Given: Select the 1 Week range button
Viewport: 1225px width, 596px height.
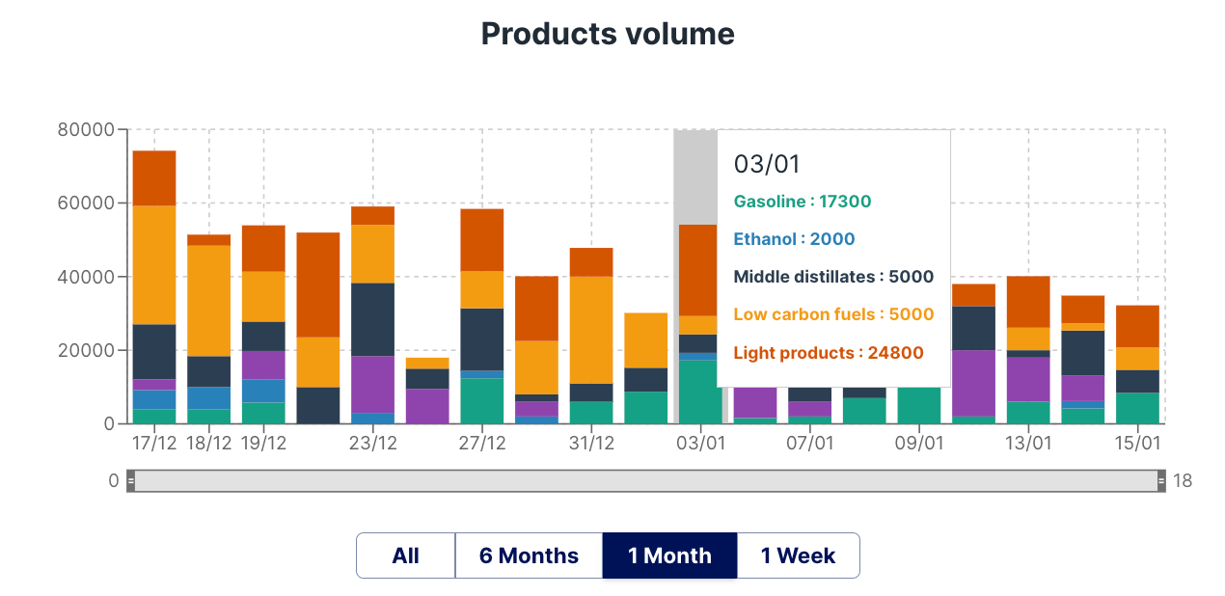Looking at the screenshot, I should [x=798, y=555].
